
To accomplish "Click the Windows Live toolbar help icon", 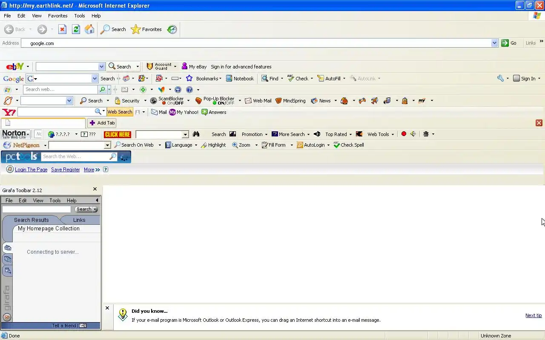I will click(x=189, y=90).
